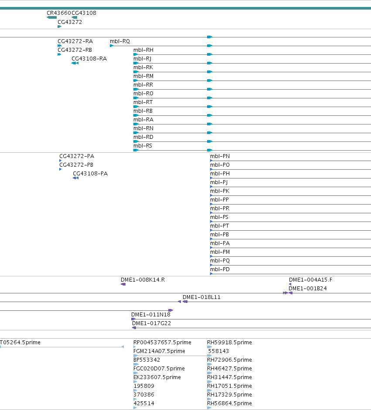Select BAC end DME1-004A15.F

point(310,280)
